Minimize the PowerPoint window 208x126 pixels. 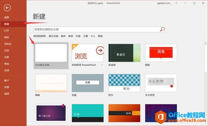185,3
